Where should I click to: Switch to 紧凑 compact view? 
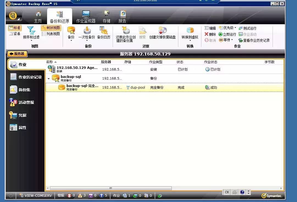15,34
